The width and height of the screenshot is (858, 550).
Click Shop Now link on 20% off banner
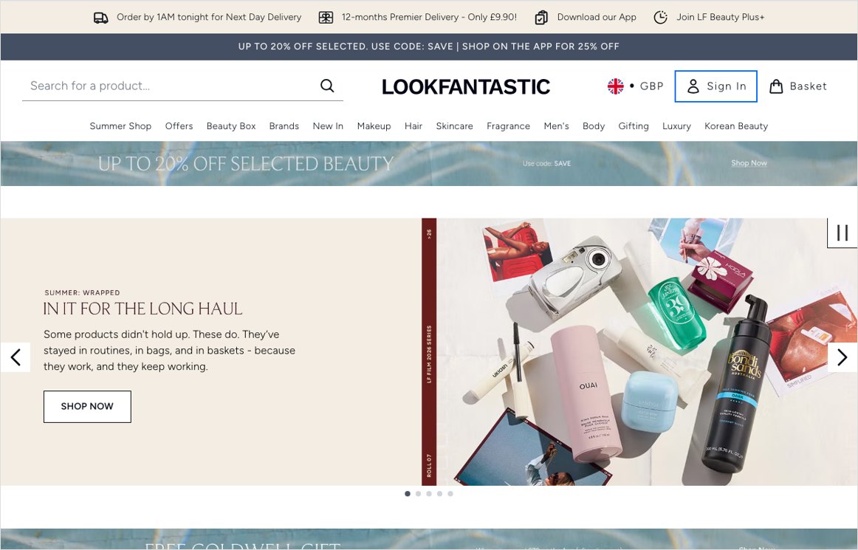749,163
